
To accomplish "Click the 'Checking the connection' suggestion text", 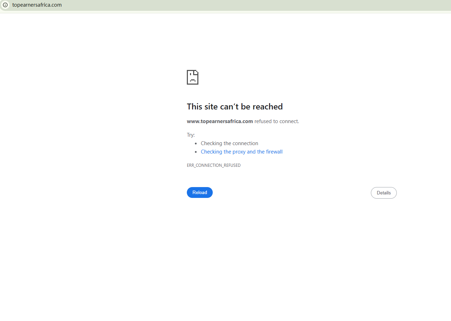I will coord(230,143).
